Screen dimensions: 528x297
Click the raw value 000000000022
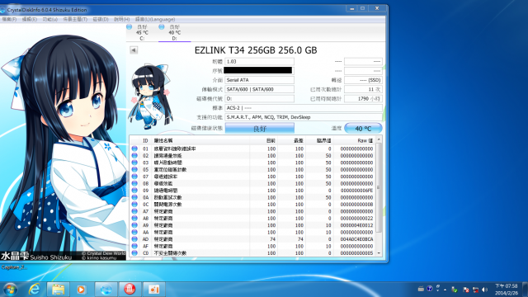coord(356,219)
